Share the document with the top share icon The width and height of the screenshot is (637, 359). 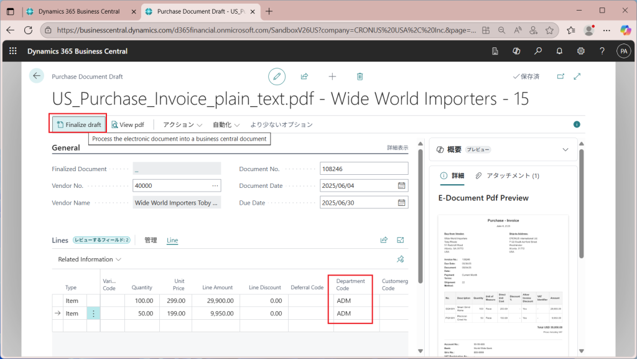pos(304,77)
